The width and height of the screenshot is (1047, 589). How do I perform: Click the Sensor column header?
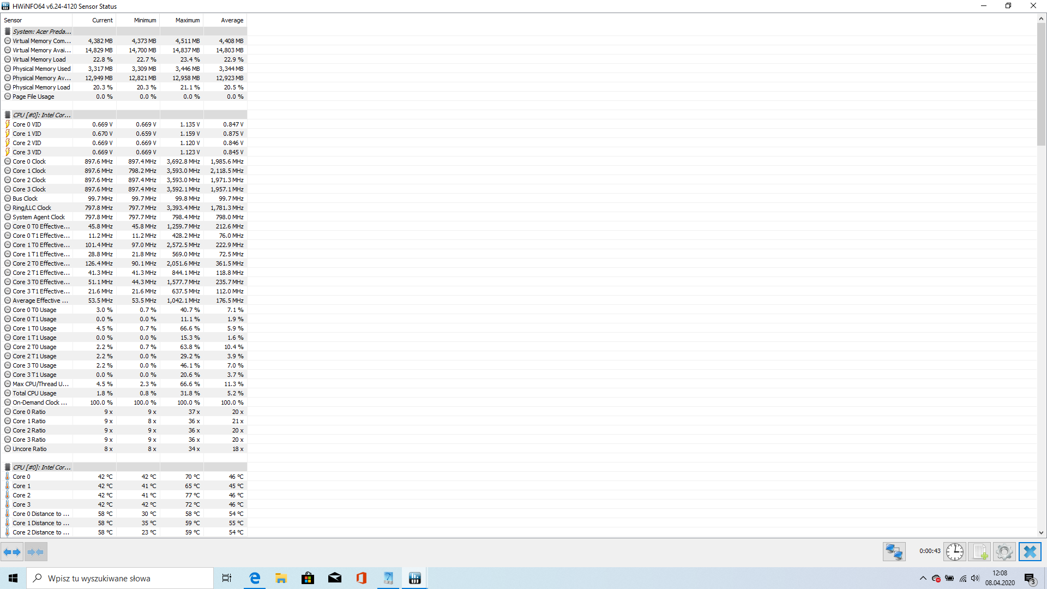pos(37,20)
